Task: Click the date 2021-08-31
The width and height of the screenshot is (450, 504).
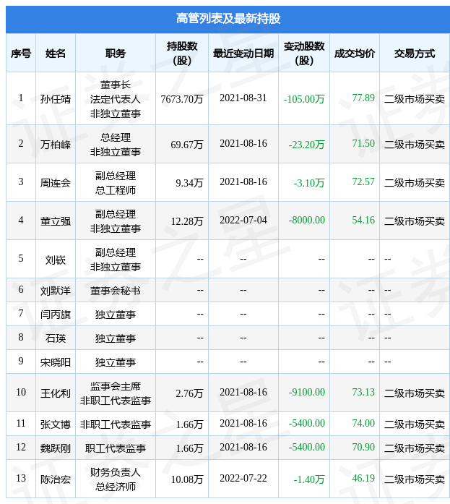Action: 243,98
